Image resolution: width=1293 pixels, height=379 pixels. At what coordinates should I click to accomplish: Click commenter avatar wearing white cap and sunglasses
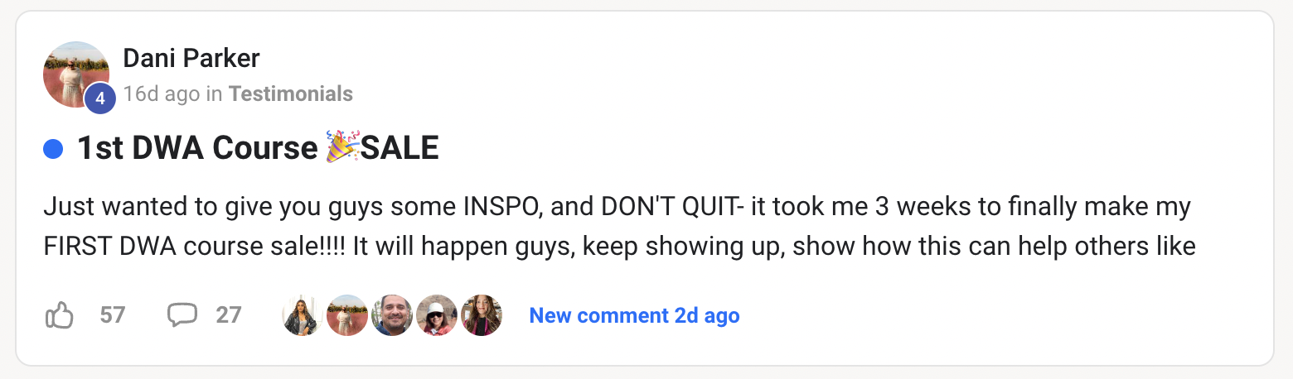(x=437, y=315)
